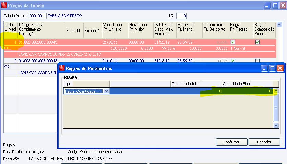
Task: Click the TG input field
Action: pyautogui.click(x=181, y=16)
